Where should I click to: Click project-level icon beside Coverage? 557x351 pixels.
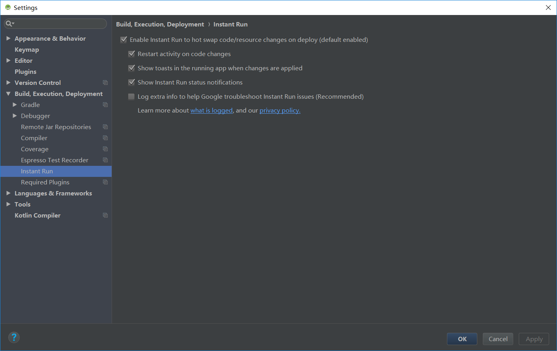105,149
